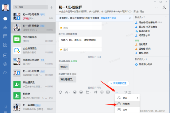Open the 初一1班·班级群 chat in list
170x113 pixels.
click(x=33, y=28)
